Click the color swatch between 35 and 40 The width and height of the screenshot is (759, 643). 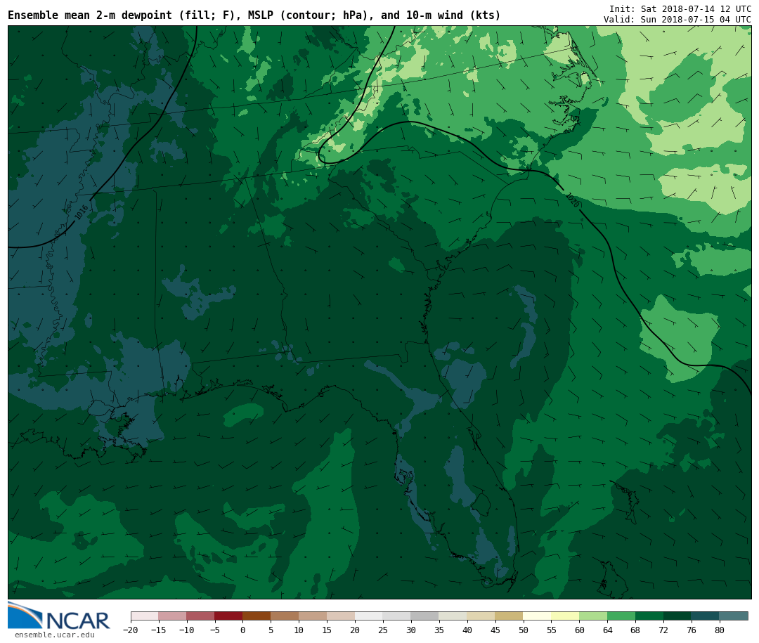click(x=453, y=616)
